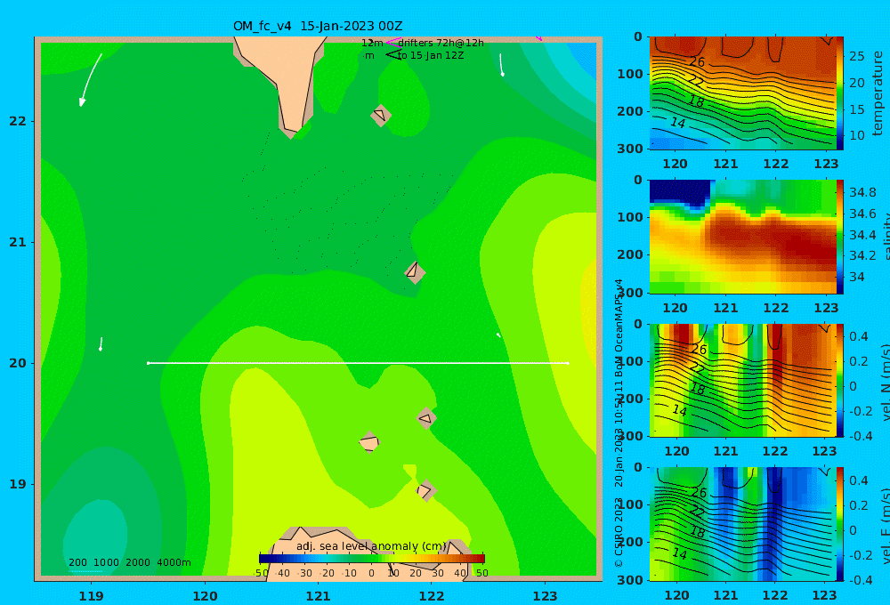Click the latitude label '22' on the map axis
This screenshot has width=890, height=605.
(18, 121)
